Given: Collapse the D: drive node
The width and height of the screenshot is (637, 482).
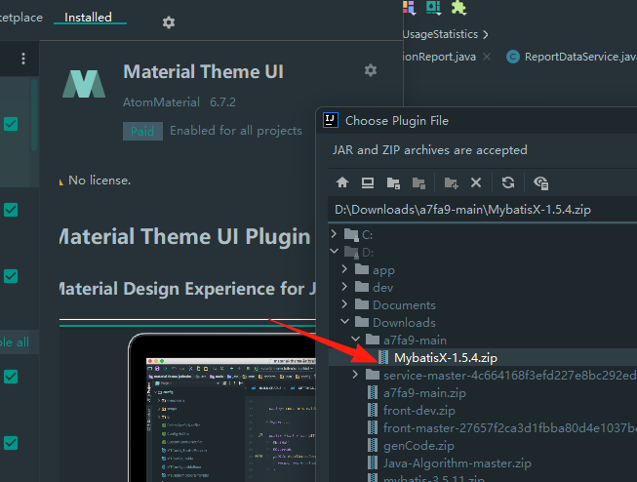Looking at the screenshot, I should point(334,251).
